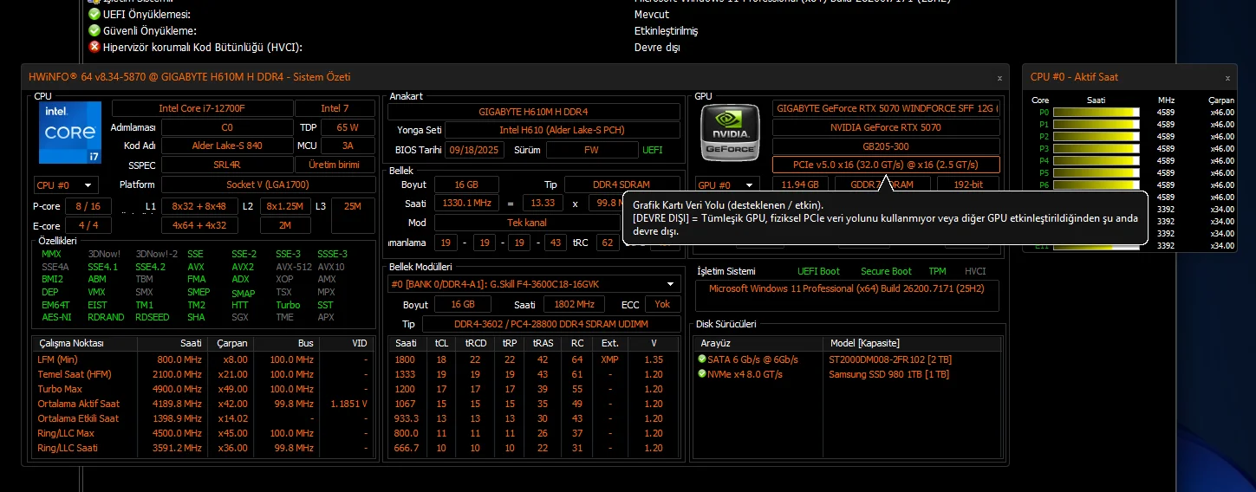The height and width of the screenshot is (492, 1256).
Task: Click the GB205-300 GPU chip field
Action: click(x=886, y=146)
